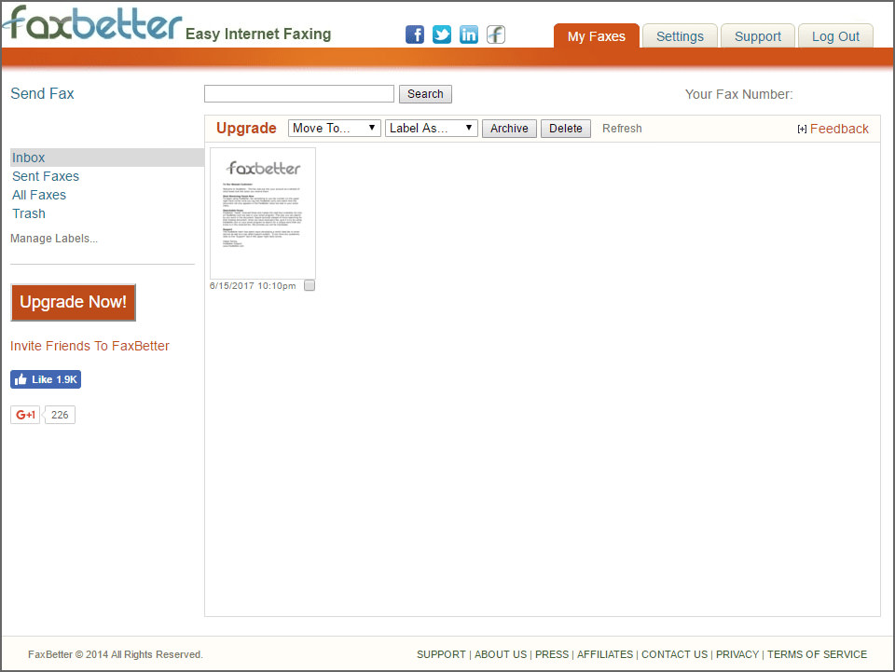Screen dimensions: 895x672
Task: Open the welcome fax thumbnail
Action: click(263, 213)
